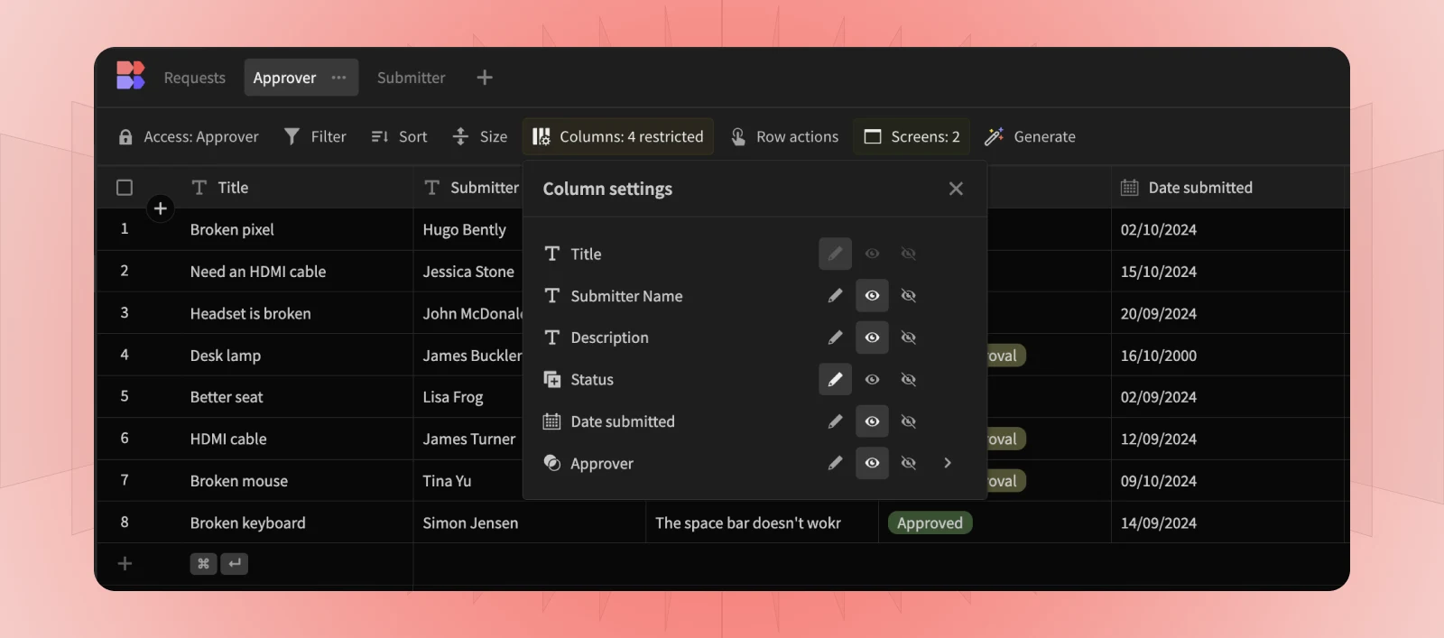
Task: Set Status column to editable pencil
Action: pyautogui.click(x=835, y=380)
